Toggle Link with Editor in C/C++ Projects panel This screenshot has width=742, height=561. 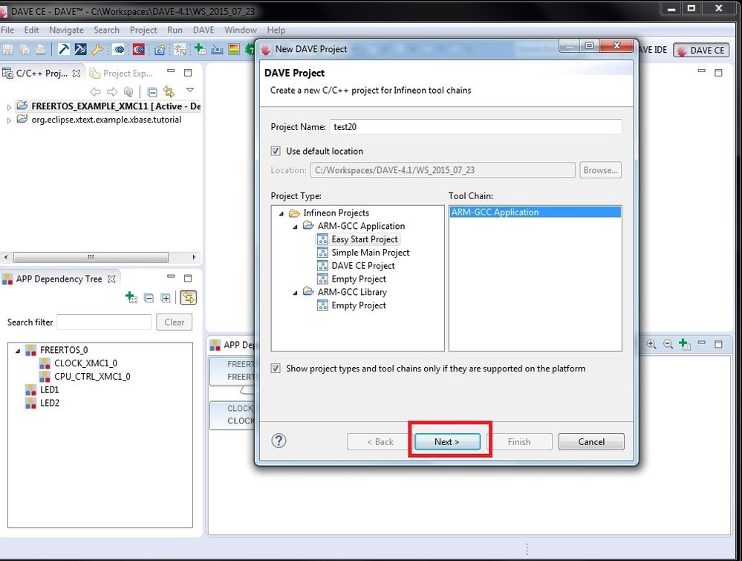pyautogui.click(x=169, y=91)
